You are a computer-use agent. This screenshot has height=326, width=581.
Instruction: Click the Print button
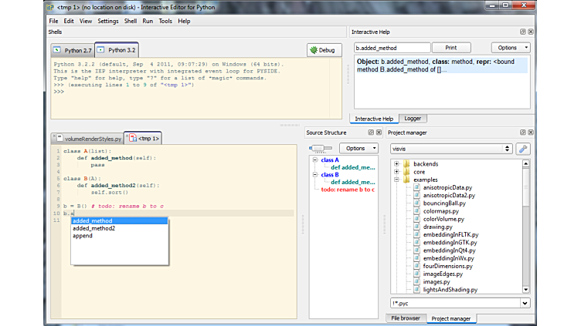[450, 48]
